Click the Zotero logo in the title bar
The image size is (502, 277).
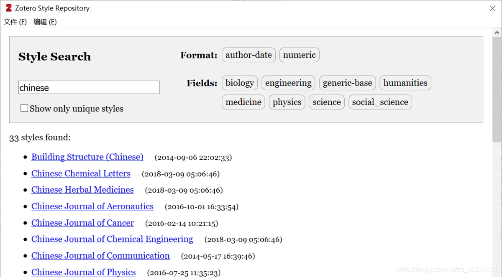[9, 8]
